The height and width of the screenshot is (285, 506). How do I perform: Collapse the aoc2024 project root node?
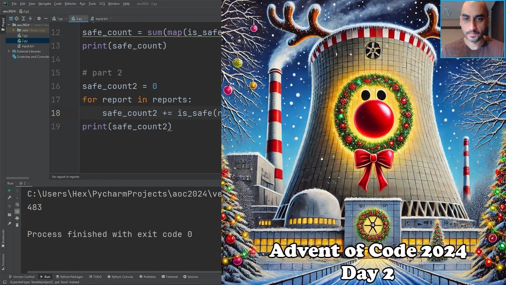[9, 25]
